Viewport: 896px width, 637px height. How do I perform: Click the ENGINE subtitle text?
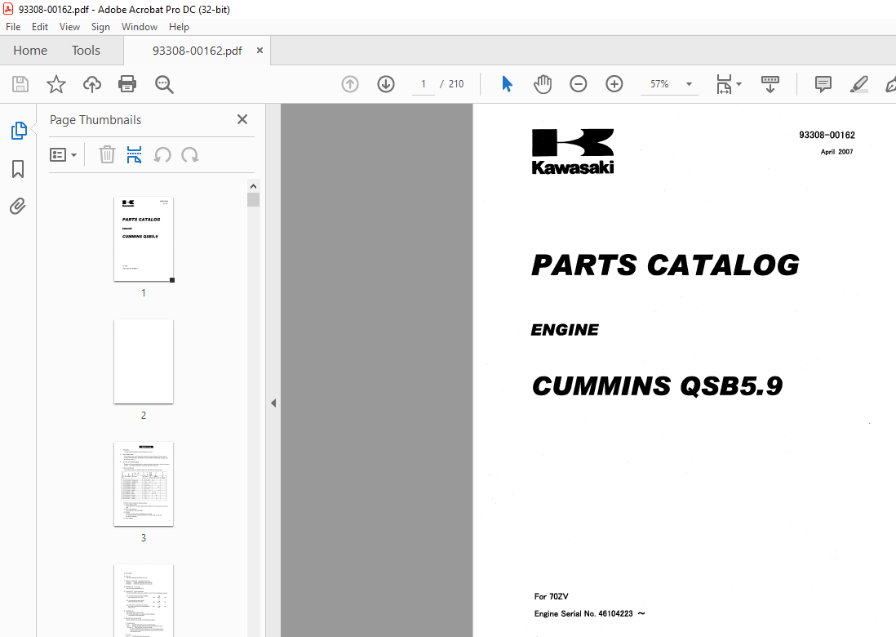565,330
